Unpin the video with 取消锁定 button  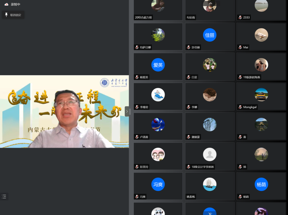pyautogui.click(x=13, y=15)
